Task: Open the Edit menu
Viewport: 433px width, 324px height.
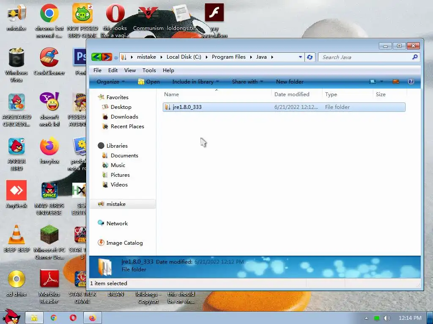Action: [x=113, y=70]
